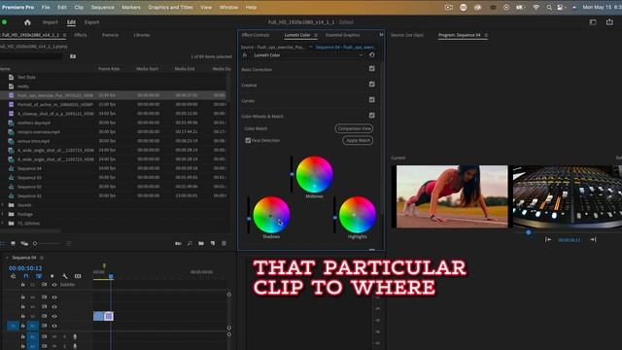Click the Project panel search field
This screenshot has height=350, width=622.
(32, 56)
